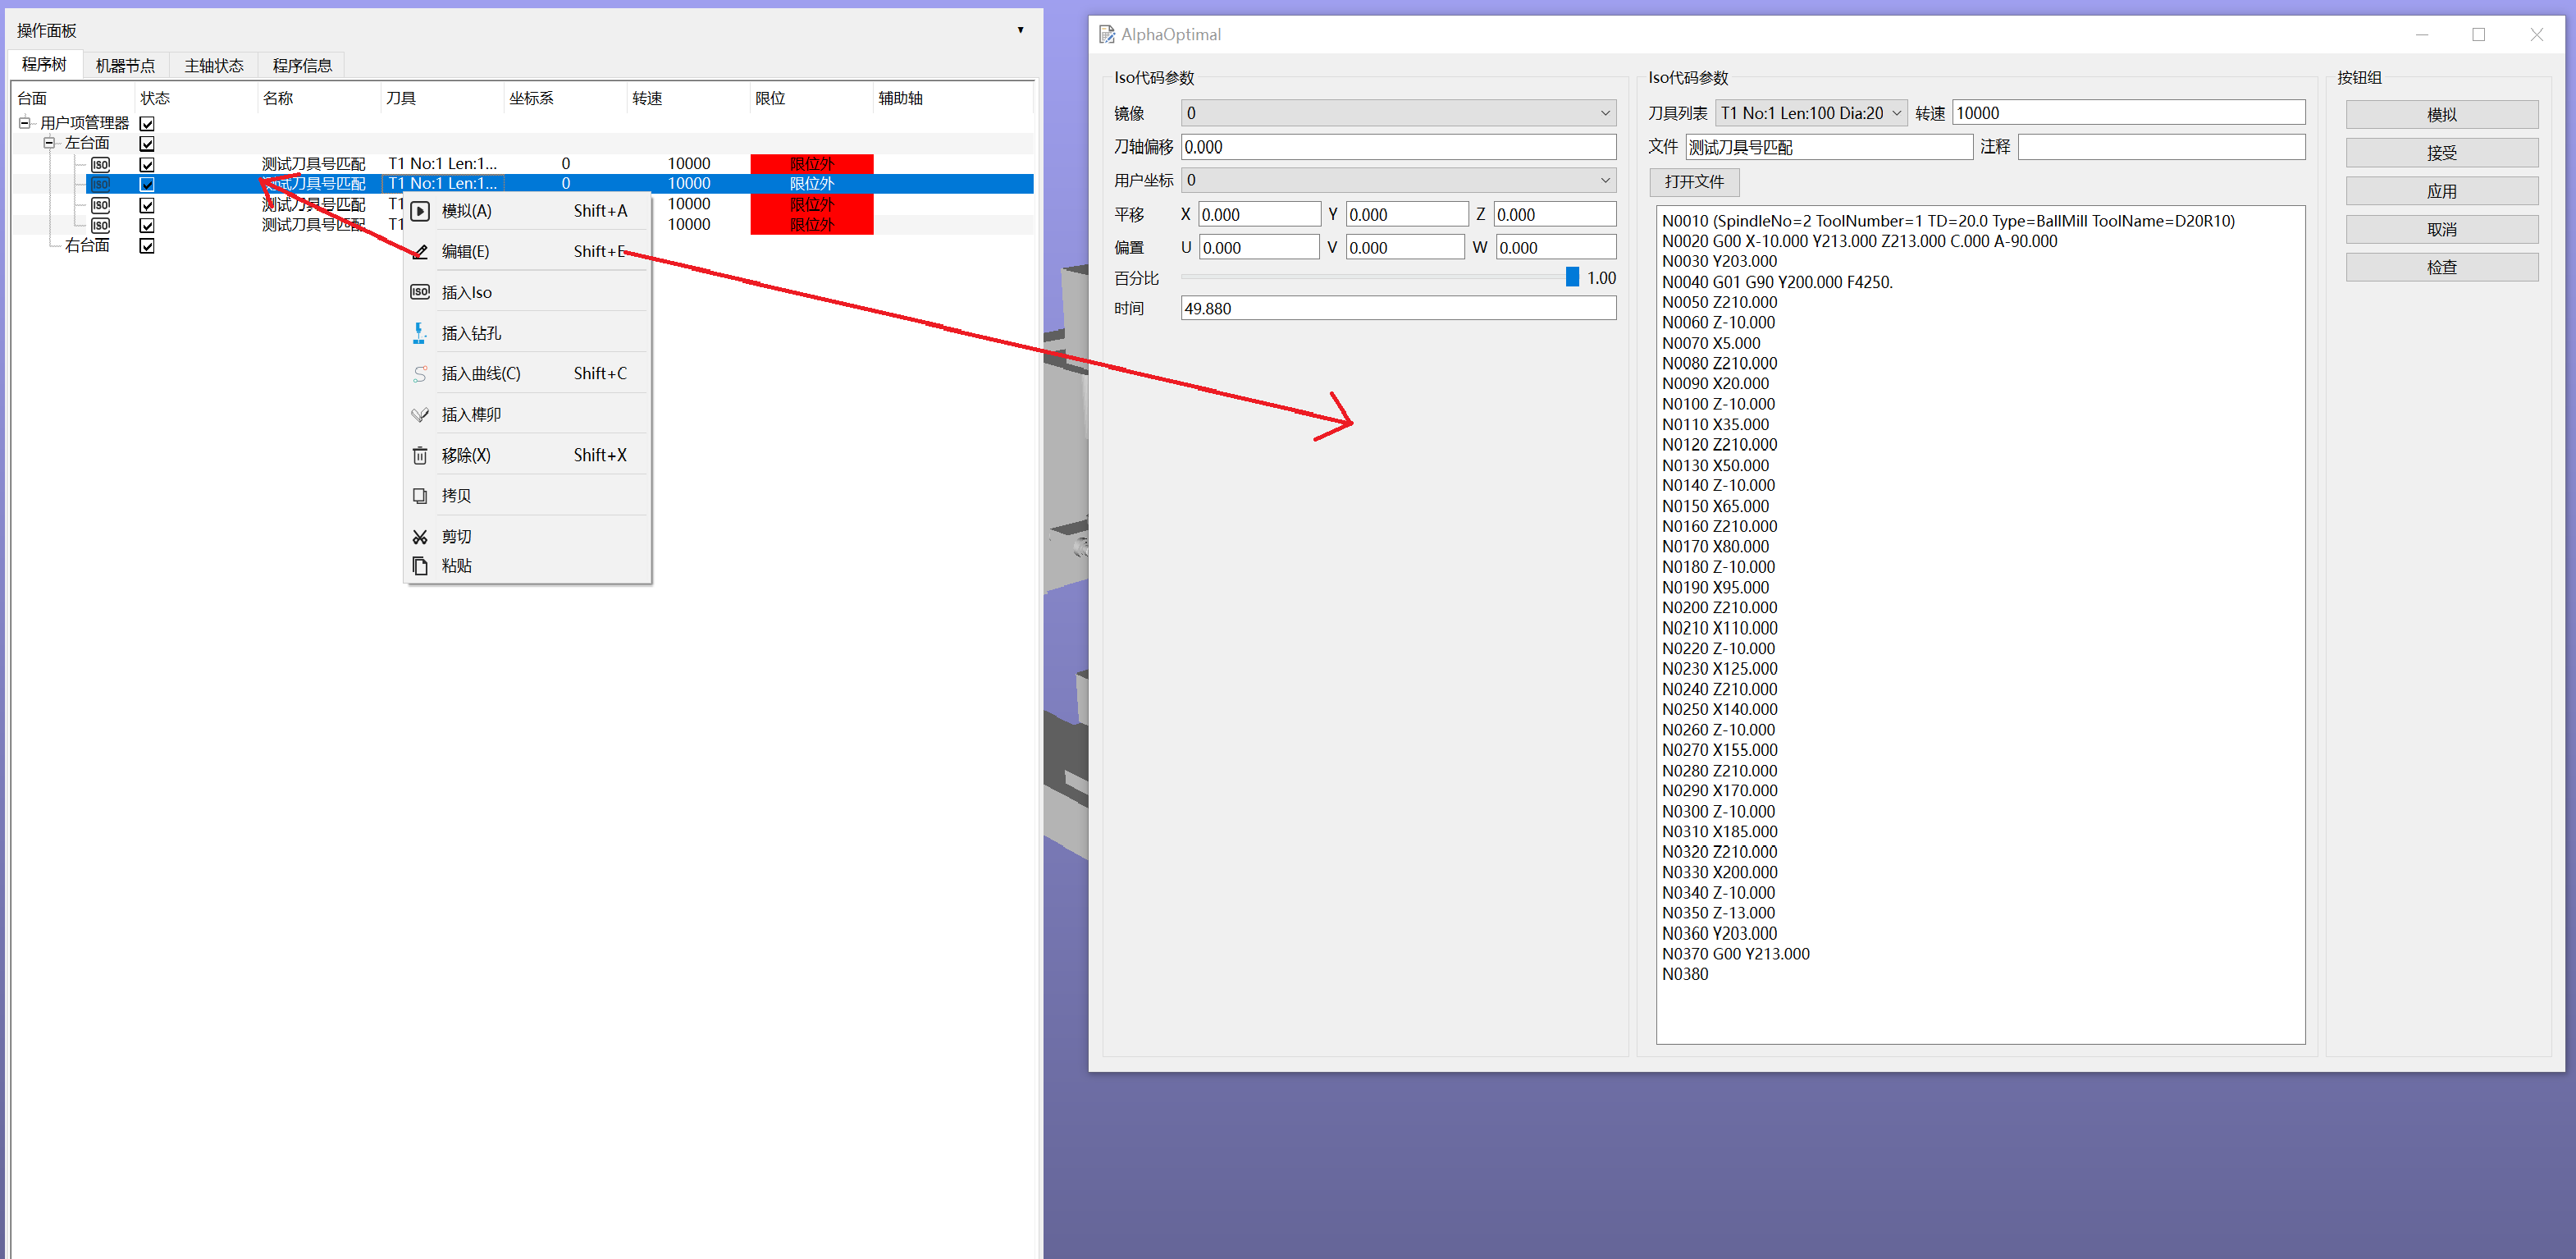The width and height of the screenshot is (2576, 1259).
Task: Toggle the 右台面 status checkbox
Action: point(147,245)
